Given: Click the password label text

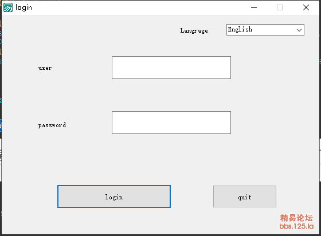Looking at the screenshot, I should (x=52, y=125).
